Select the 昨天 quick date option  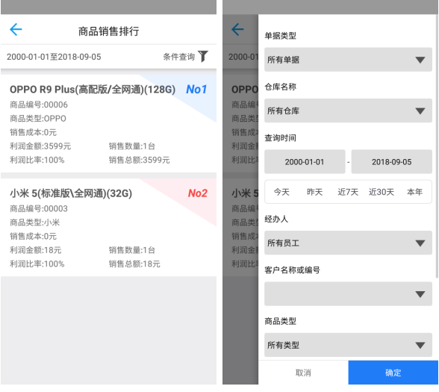tap(315, 192)
